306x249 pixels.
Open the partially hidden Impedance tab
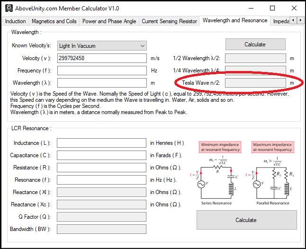(x=280, y=21)
